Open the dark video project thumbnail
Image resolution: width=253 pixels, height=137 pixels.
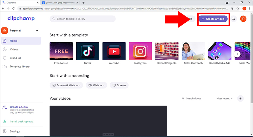108,121
